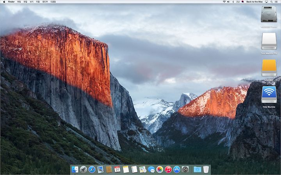Image resolution: width=281 pixels, height=175 pixels.
Task: Open Messages speech bubble icon
Action: [x=151, y=170]
